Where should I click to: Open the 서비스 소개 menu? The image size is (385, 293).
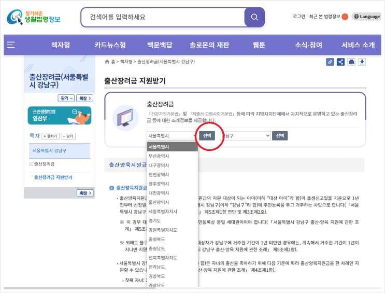358,45
